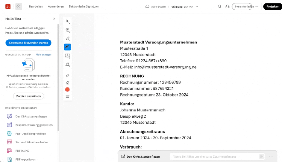Viewport: 282px width, 162px height.
Task: Click the Kundennummer: 987654321 line
Action: click(x=147, y=88)
